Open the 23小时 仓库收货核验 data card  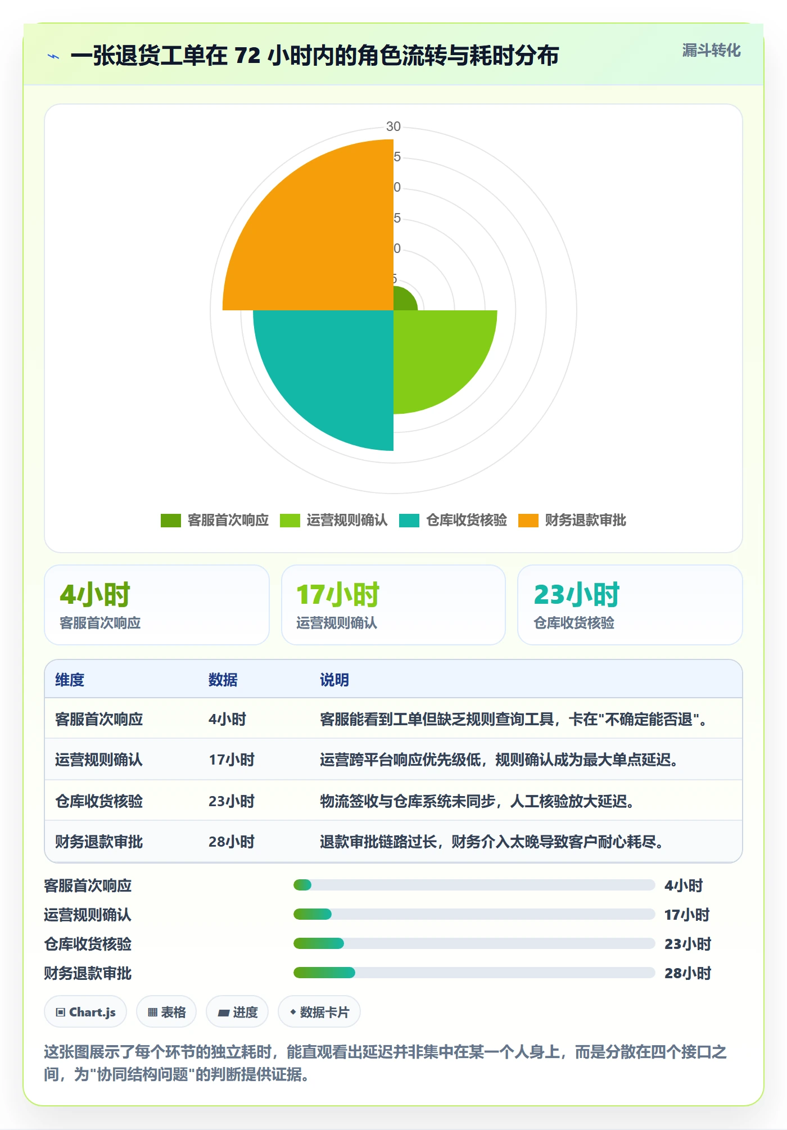[630, 605]
